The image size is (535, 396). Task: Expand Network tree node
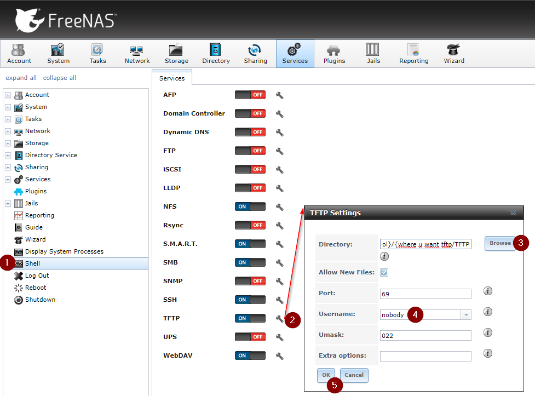click(8, 131)
